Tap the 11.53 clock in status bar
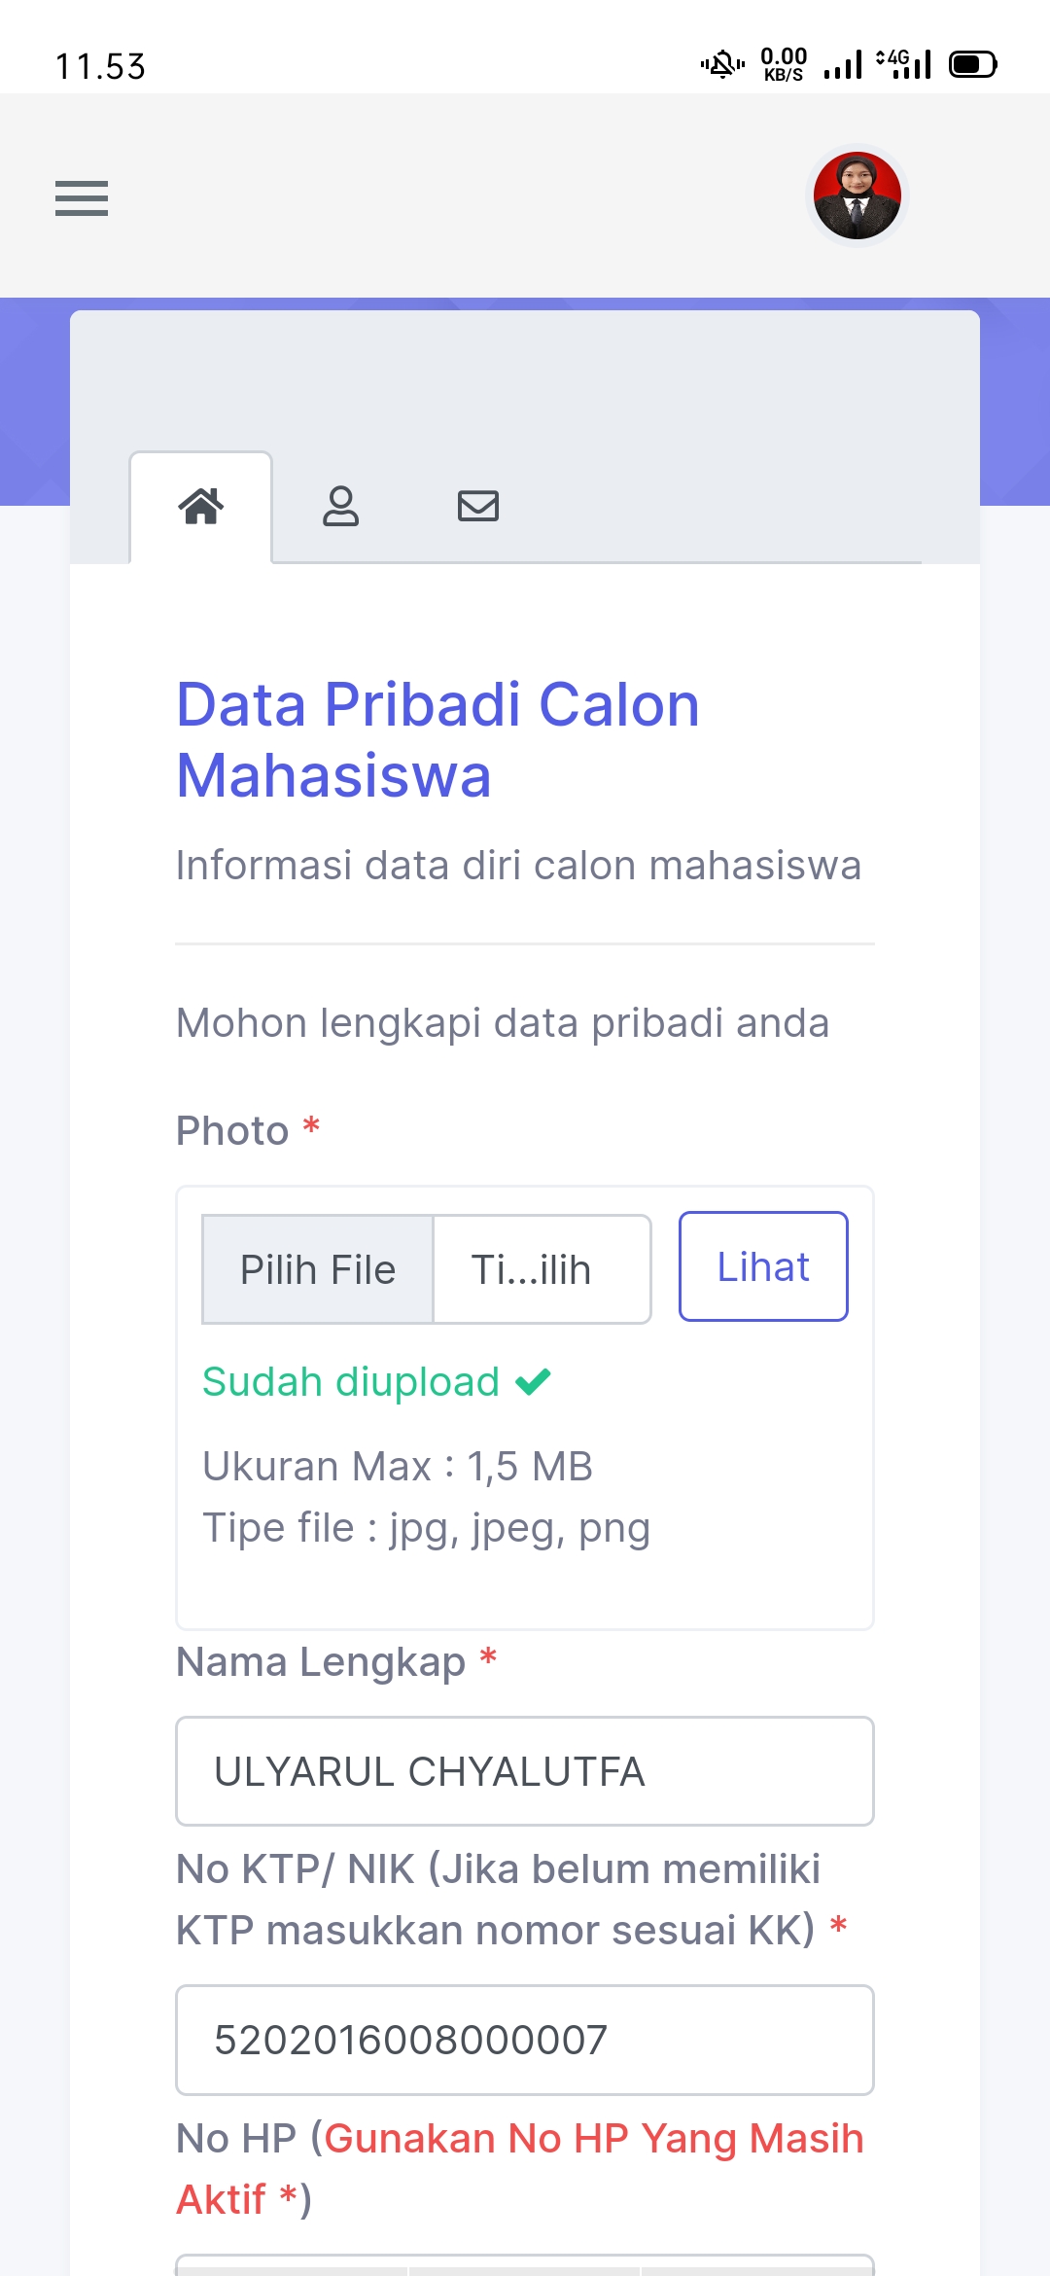The height and width of the screenshot is (2276, 1050). (100, 67)
